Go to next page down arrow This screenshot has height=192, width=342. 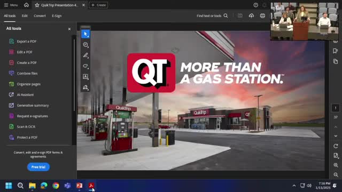tap(336, 136)
